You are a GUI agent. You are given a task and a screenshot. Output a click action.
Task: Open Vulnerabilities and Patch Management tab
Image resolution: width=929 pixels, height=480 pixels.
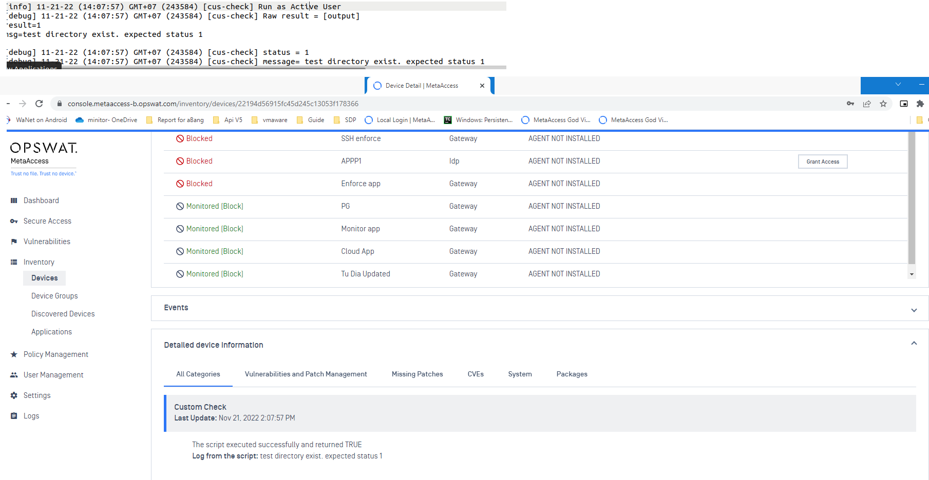[306, 374]
